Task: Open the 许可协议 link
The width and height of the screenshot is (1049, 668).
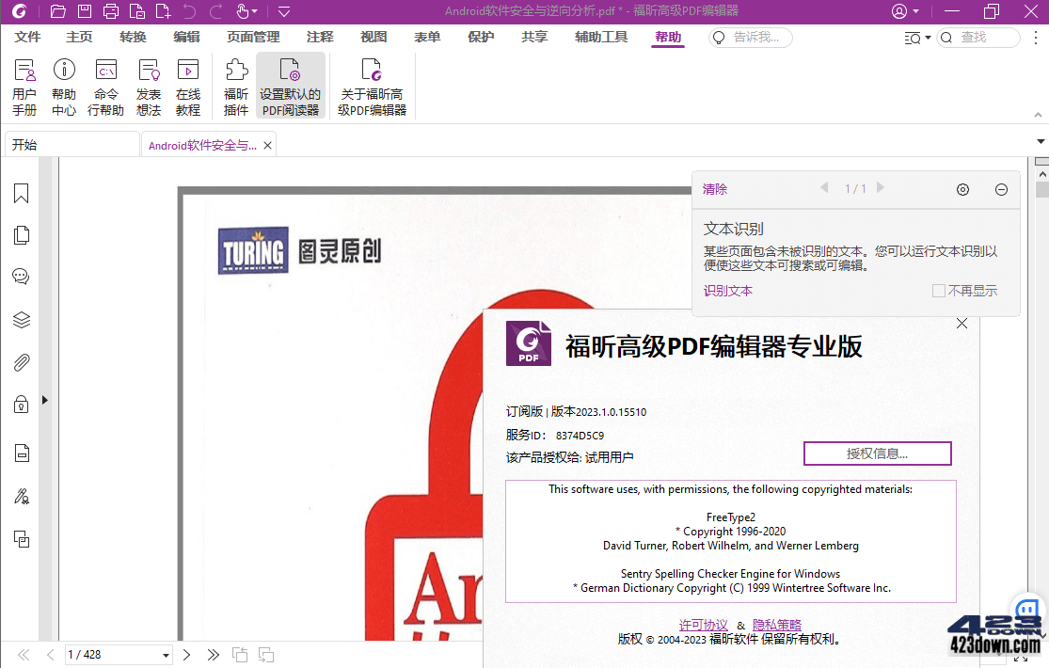Action: (x=703, y=624)
